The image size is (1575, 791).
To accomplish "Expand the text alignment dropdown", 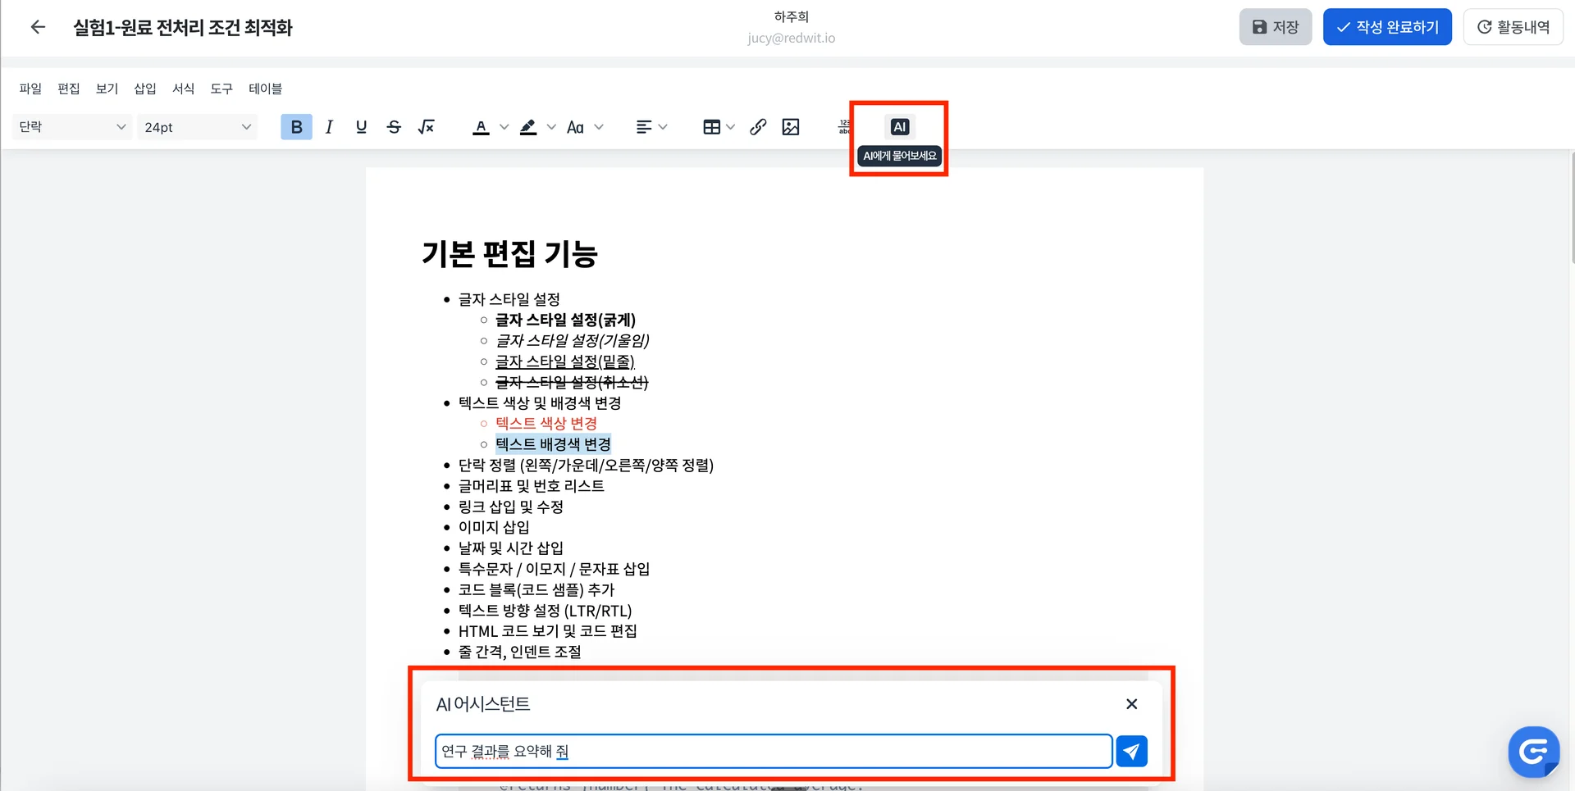I will pyautogui.click(x=663, y=127).
